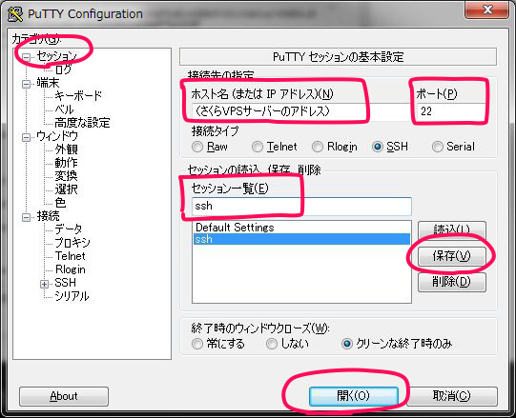Open the セッション category
This screenshot has height=418, width=516.
point(57,56)
